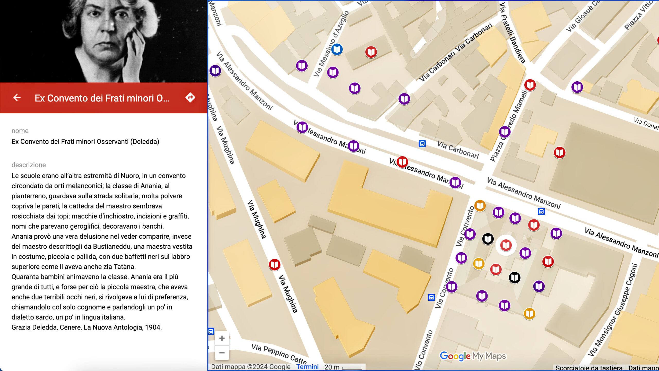Viewport: 659px width, 371px height.
Task: Click the bus stop icon beside Via Convento
Action: coord(431,297)
